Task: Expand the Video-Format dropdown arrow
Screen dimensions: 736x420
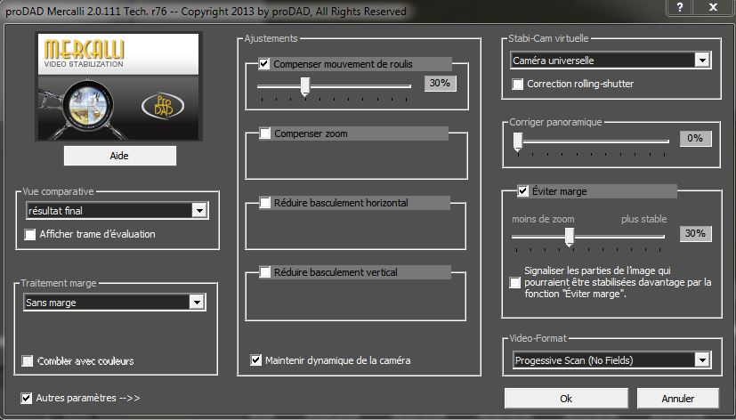Action: (x=702, y=360)
